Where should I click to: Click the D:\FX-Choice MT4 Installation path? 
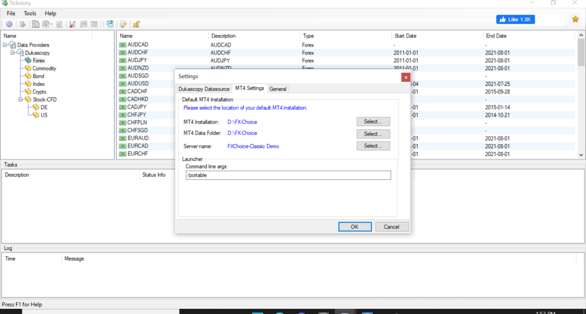click(242, 122)
